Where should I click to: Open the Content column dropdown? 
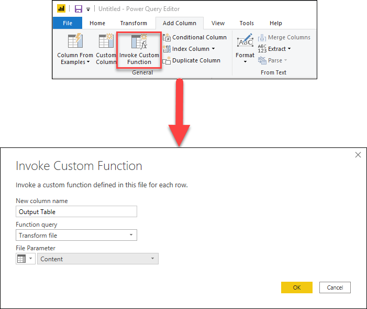click(x=98, y=259)
